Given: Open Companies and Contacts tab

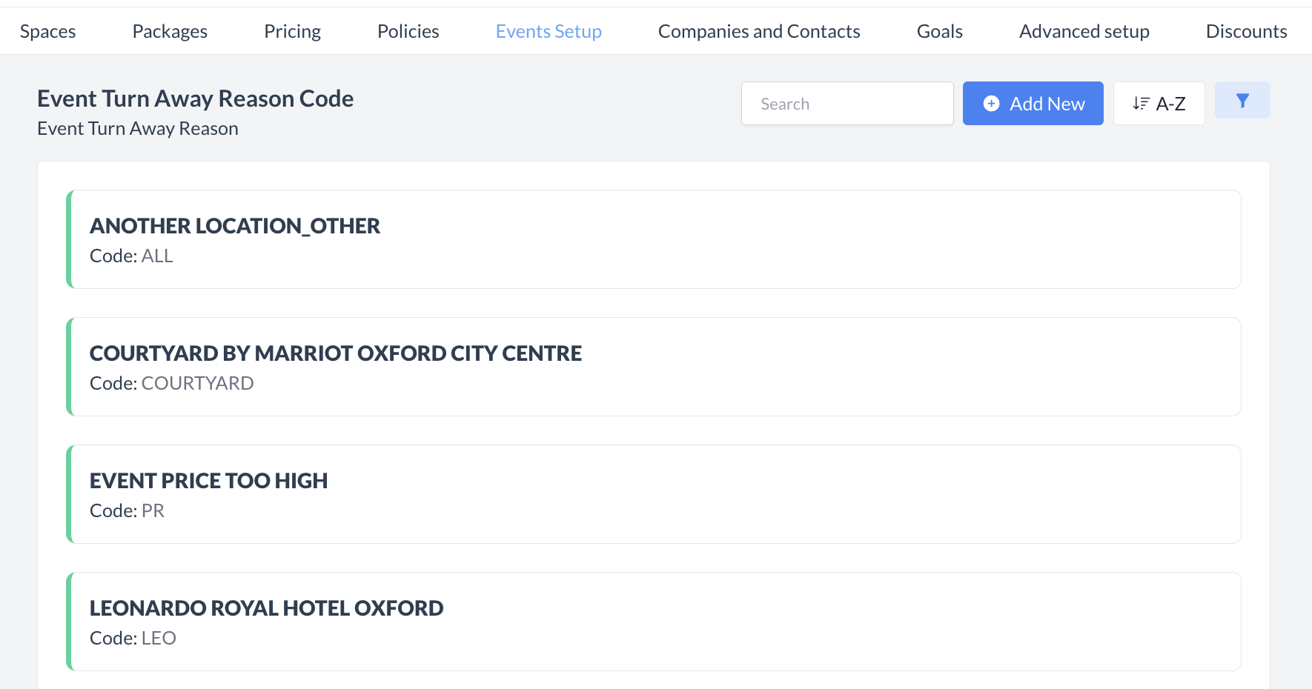Looking at the screenshot, I should 759,31.
